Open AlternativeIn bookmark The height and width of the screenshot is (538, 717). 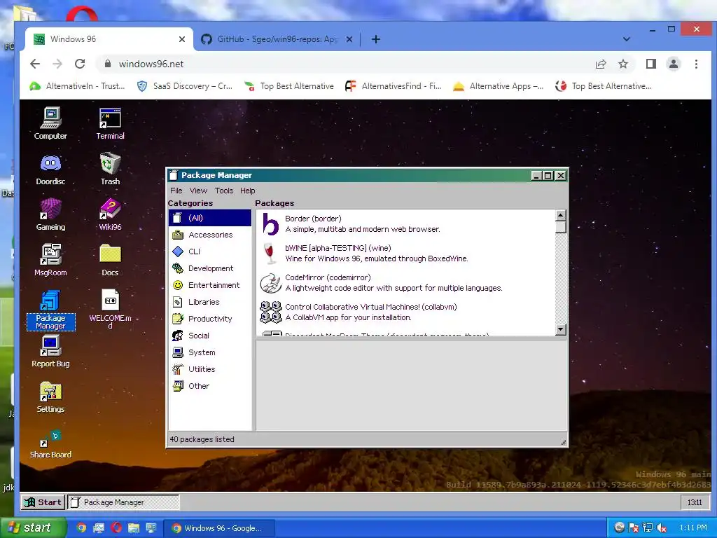click(x=77, y=86)
